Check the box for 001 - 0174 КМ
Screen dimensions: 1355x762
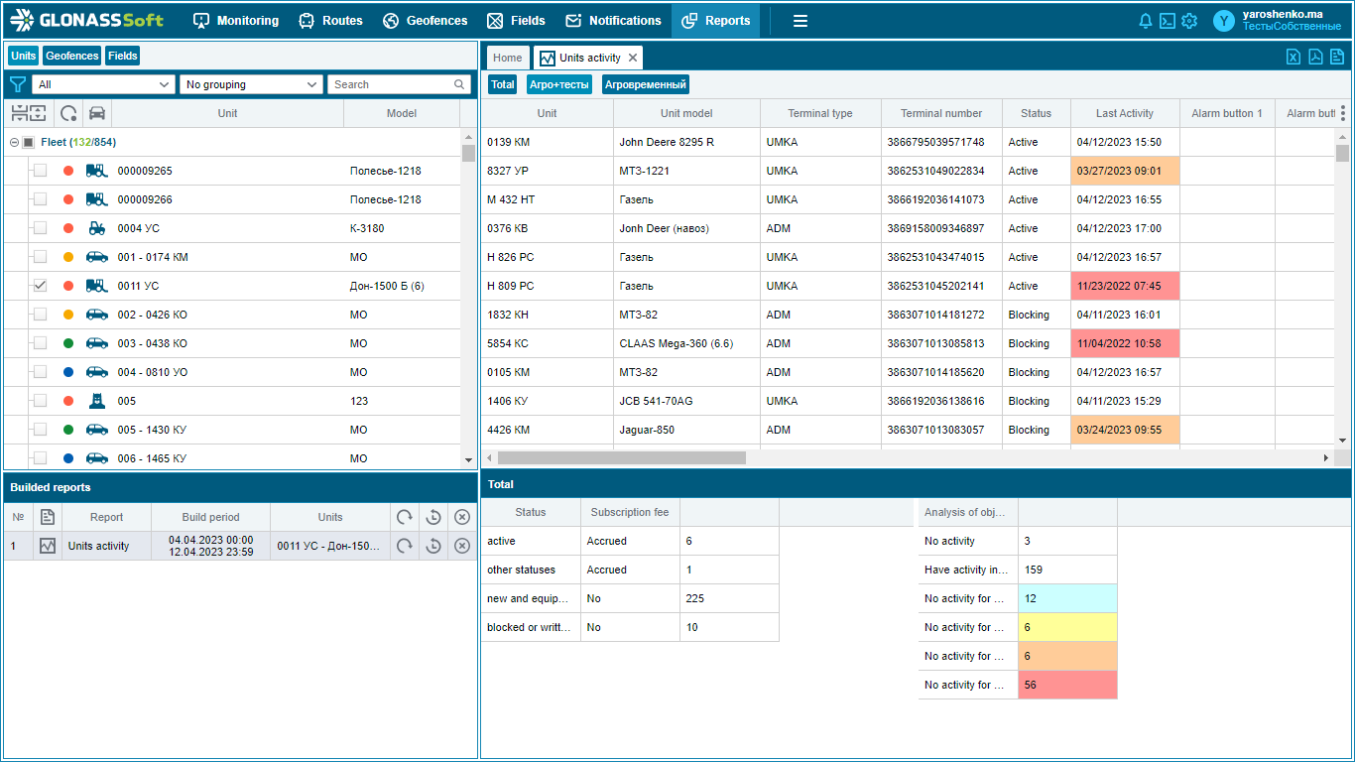click(x=40, y=257)
